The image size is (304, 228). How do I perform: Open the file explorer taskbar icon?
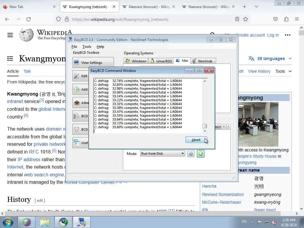point(45,222)
